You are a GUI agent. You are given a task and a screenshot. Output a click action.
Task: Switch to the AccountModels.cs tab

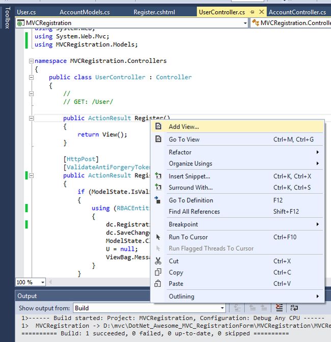coord(85,12)
